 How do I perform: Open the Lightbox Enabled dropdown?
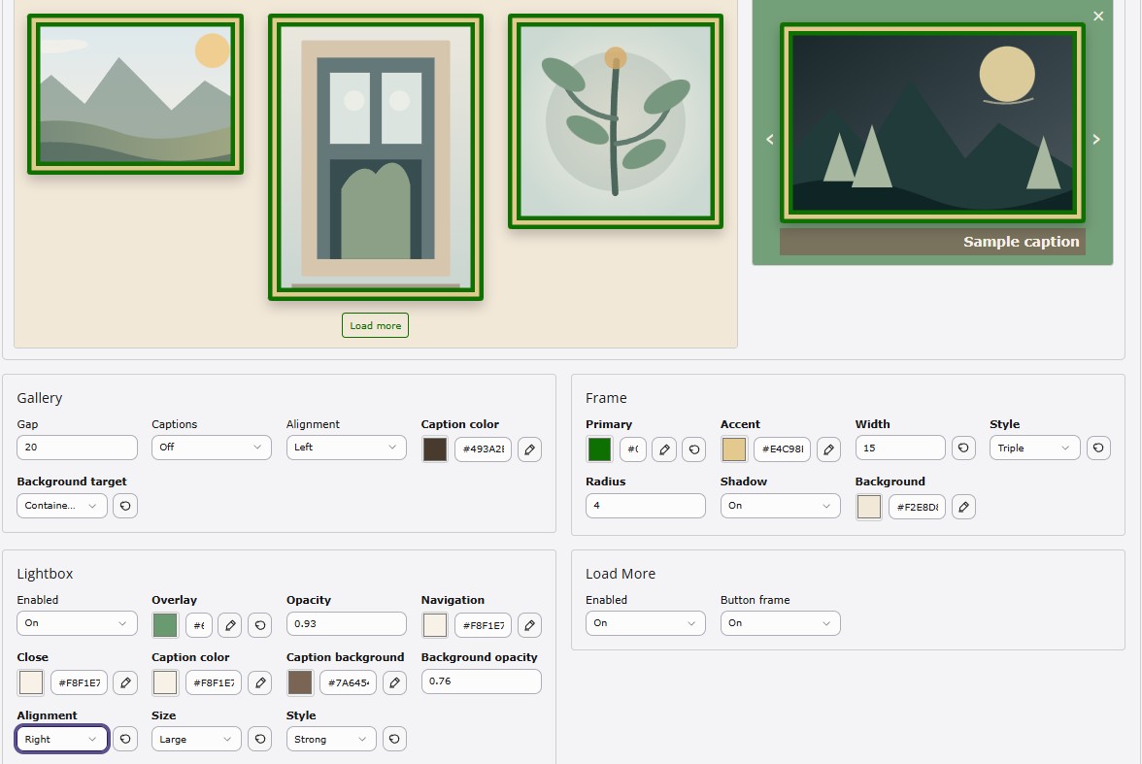click(77, 622)
